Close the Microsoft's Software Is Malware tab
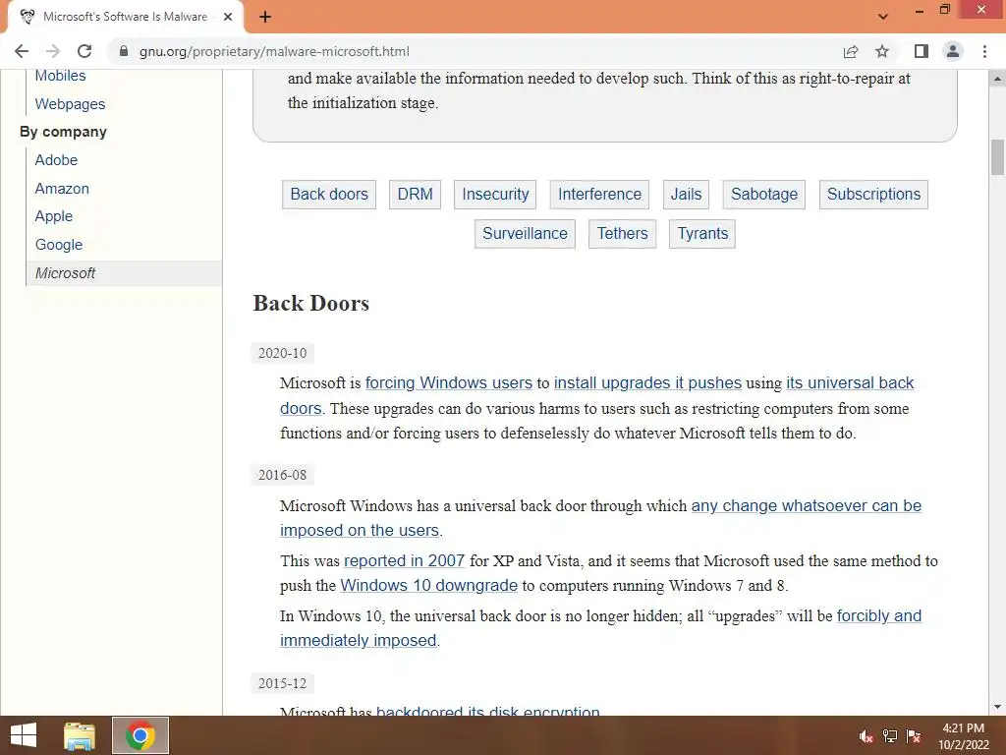This screenshot has height=755, width=1006. click(x=228, y=17)
